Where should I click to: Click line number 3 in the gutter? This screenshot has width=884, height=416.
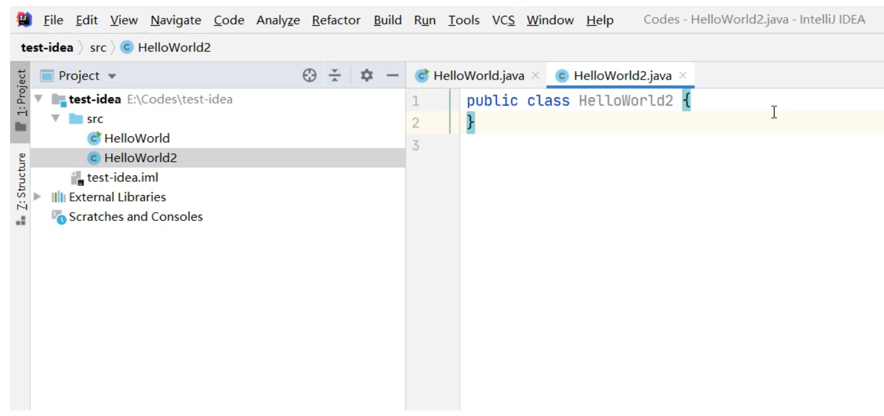coord(415,146)
